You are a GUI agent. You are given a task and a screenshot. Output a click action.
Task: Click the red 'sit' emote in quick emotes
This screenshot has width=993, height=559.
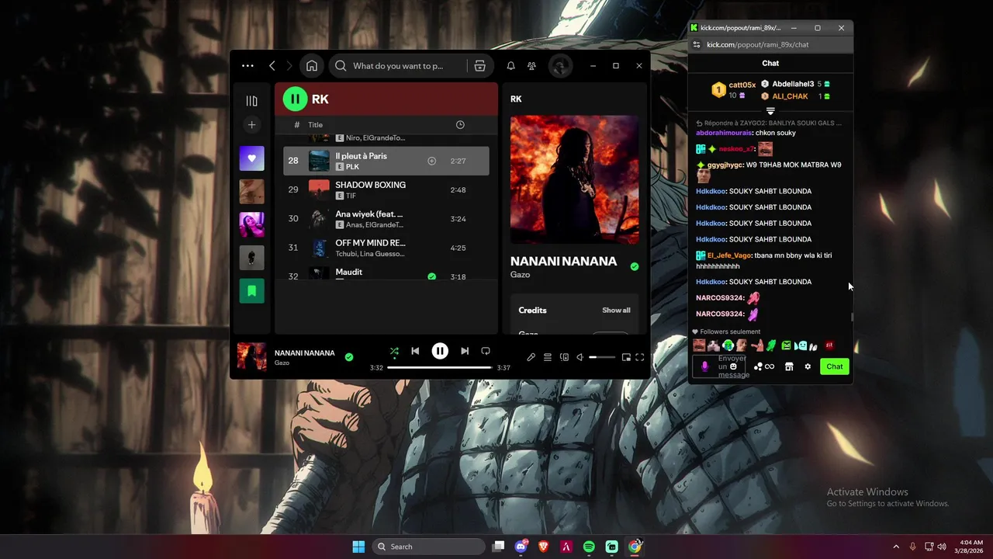(x=829, y=345)
